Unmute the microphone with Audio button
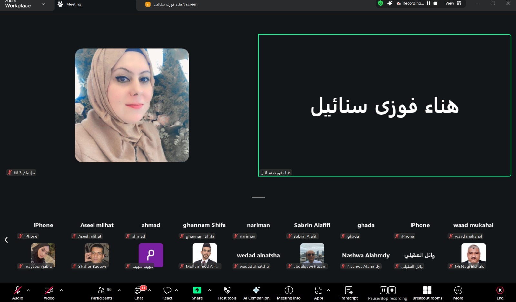This screenshot has height=302, width=516. tap(17, 293)
